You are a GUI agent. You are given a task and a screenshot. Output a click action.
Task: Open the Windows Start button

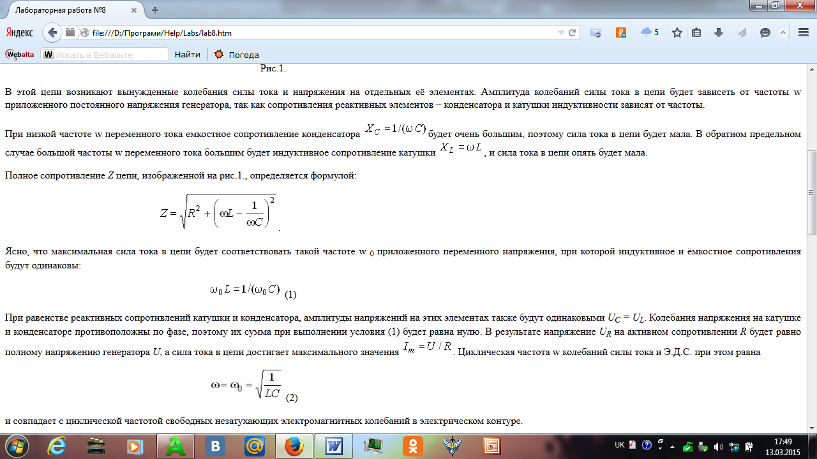pyautogui.click(x=17, y=446)
